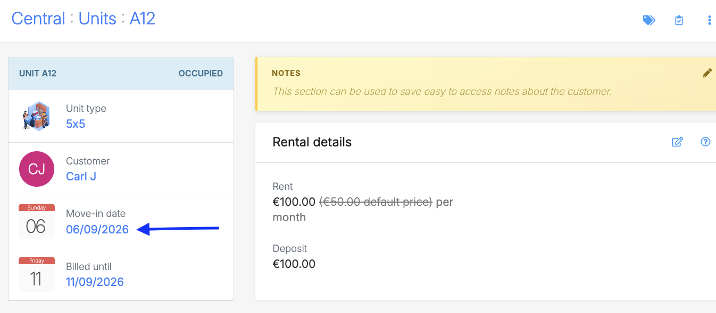Click the OCCUPIED status label
Screen dimensions: 716x313
click(201, 73)
